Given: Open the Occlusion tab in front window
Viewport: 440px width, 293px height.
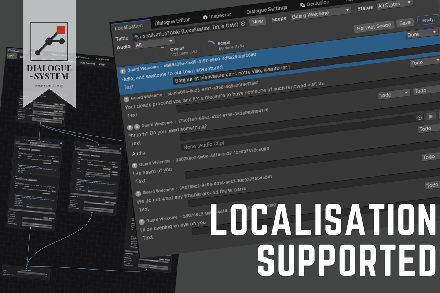Looking at the screenshot, I should (315, 4).
